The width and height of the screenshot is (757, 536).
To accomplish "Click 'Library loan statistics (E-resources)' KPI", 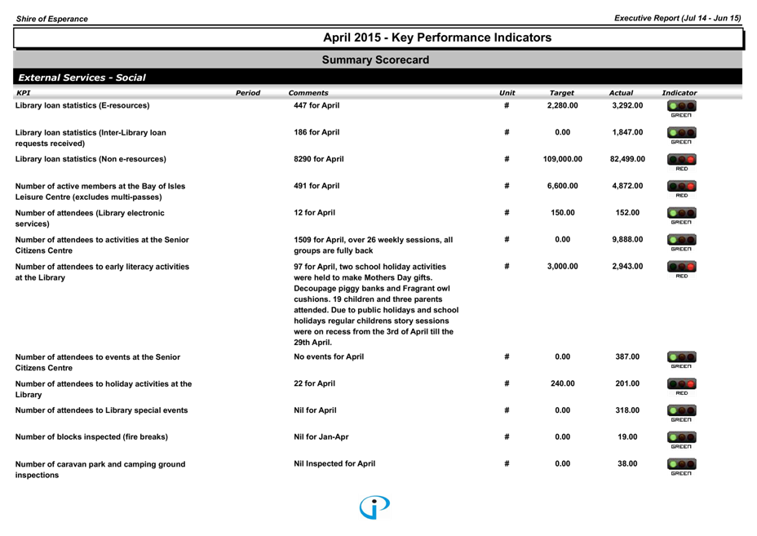I will [x=82, y=105].
